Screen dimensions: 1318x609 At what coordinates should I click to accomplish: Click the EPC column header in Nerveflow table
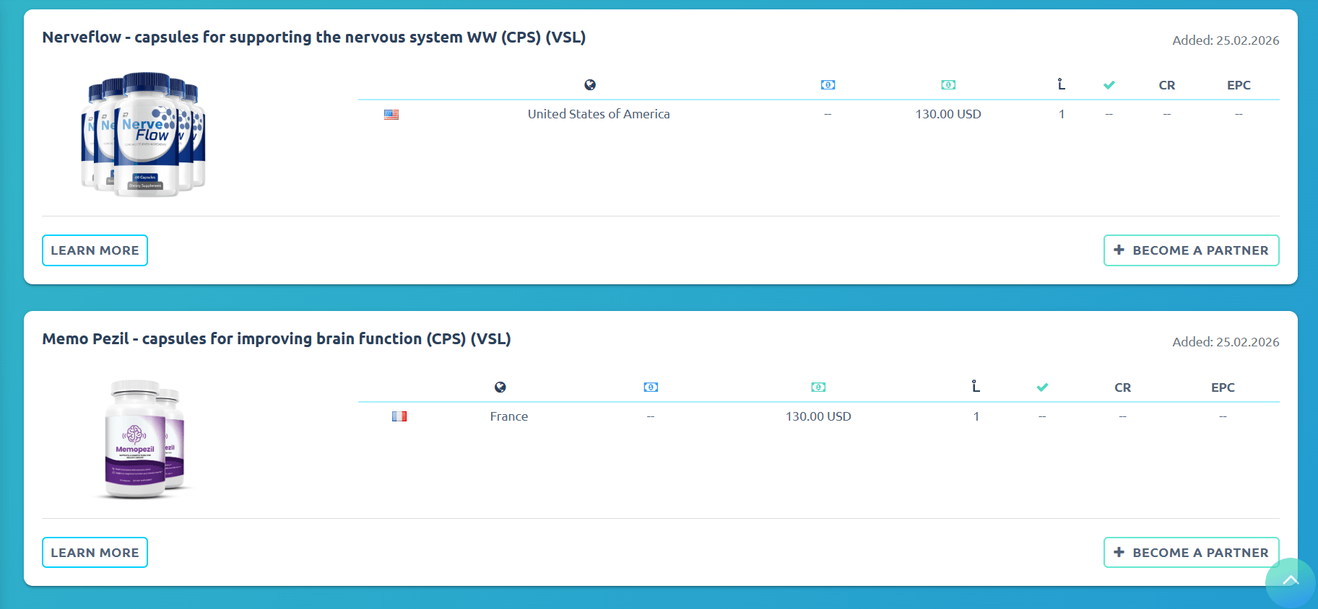[x=1239, y=85]
